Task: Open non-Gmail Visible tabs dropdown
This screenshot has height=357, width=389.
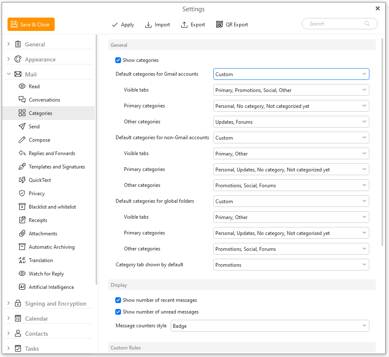Action: tap(291, 153)
